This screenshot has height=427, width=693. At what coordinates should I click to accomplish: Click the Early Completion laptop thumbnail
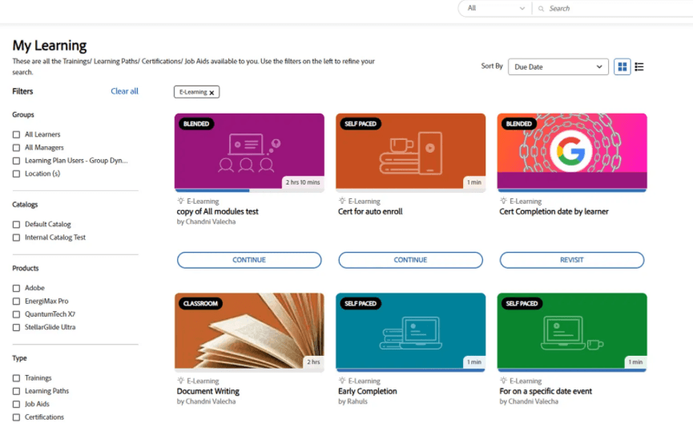[410, 329]
